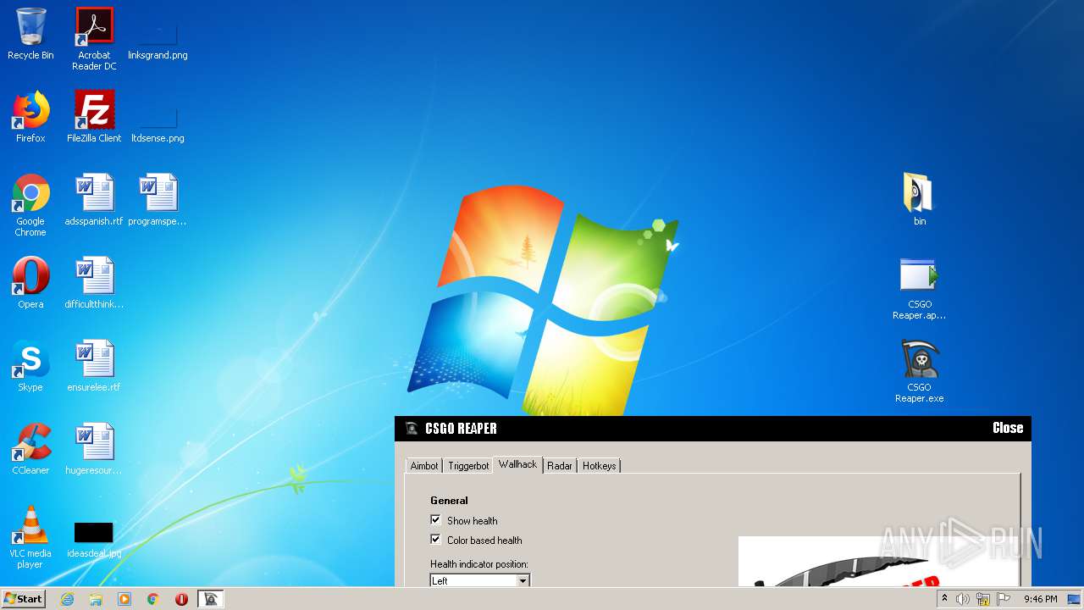Screen dimensions: 1084x610
Task: Switch to the Triggerbot tab
Action: [x=468, y=466]
